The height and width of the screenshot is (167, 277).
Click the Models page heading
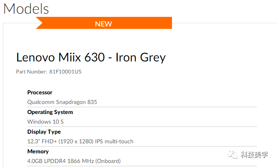(x=26, y=9)
